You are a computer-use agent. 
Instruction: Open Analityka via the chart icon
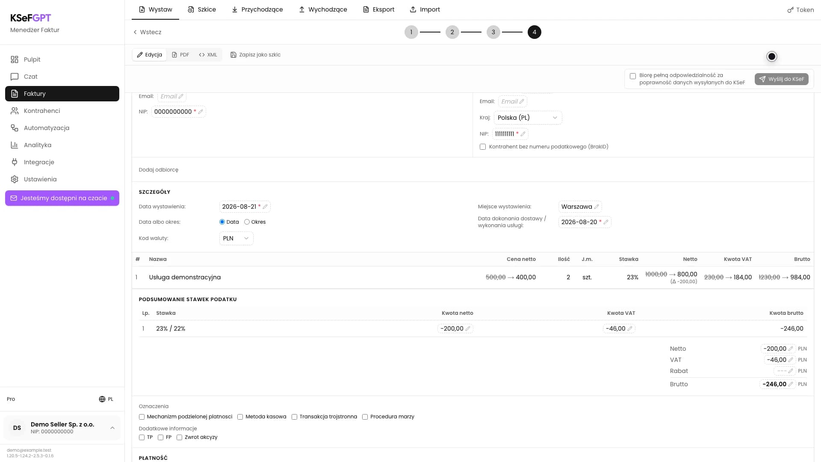point(15,145)
